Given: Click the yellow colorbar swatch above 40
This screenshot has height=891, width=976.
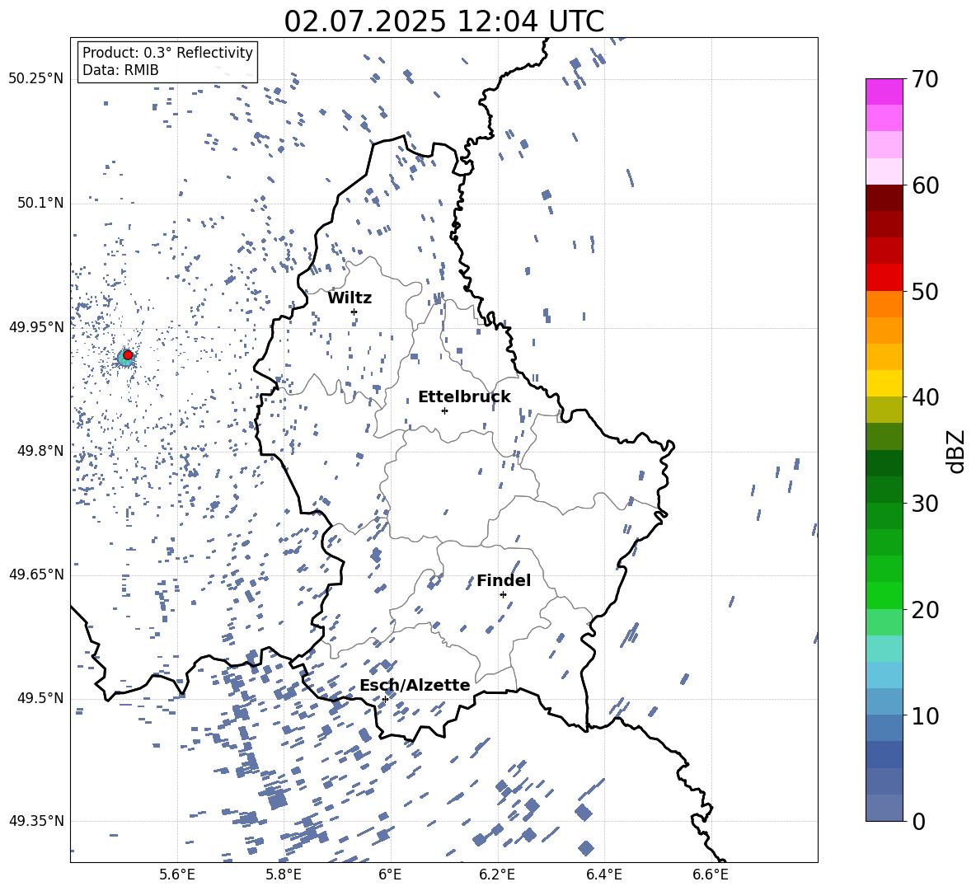Looking at the screenshot, I should [x=884, y=383].
